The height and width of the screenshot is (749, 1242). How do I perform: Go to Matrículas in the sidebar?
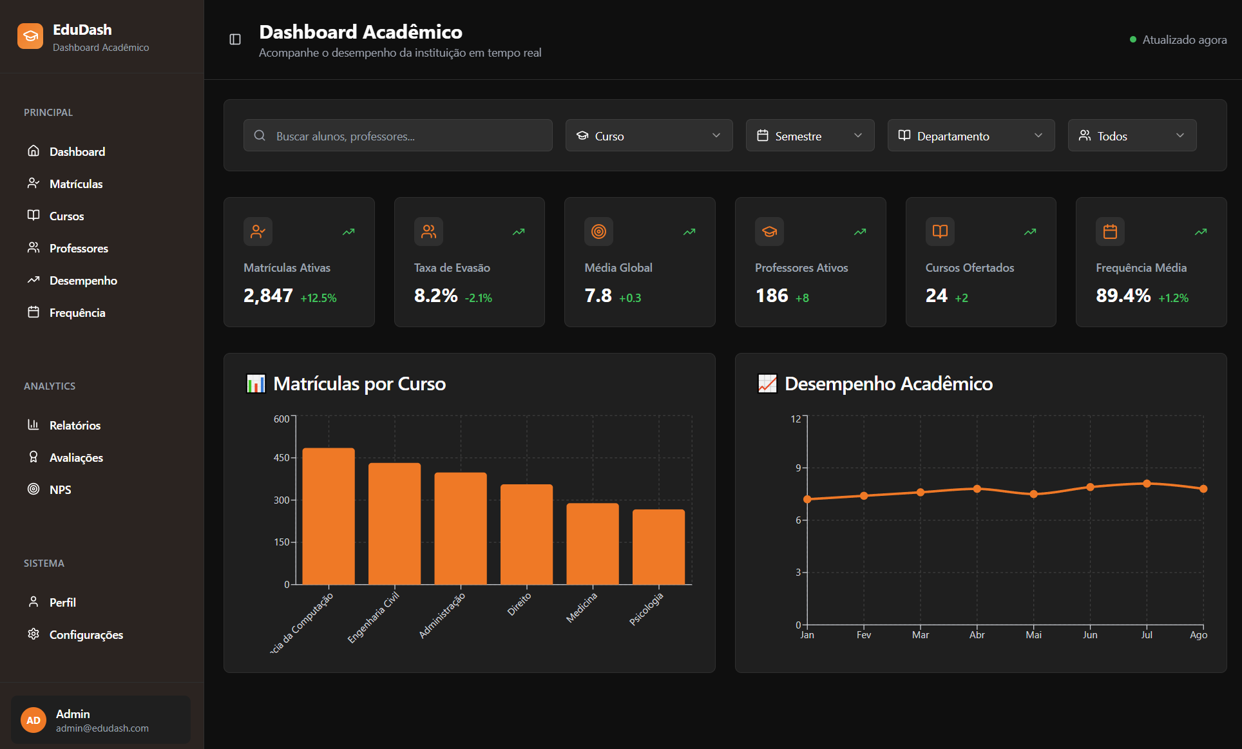[76, 184]
